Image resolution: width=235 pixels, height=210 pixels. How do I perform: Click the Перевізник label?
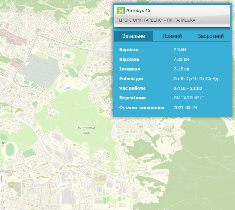[x=132, y=98]
